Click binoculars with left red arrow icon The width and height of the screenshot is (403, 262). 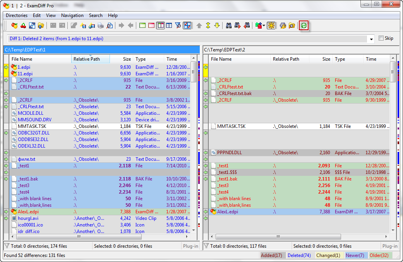pyautogui.click(x=247, y=26)
